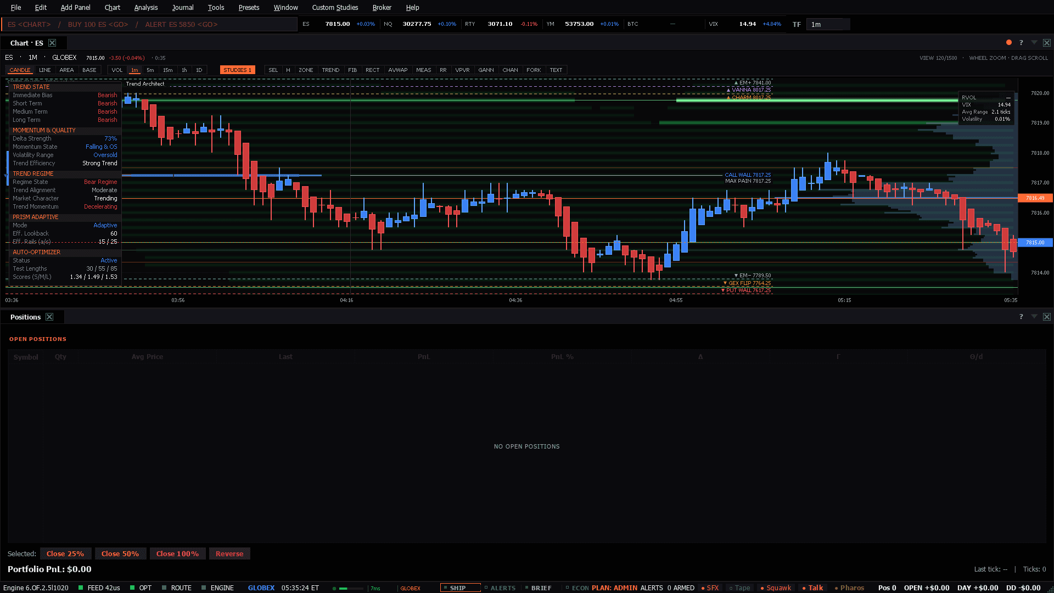Toggle the Talk option in status bar
Screen dimensions: 1054x593
[x=812, y=588]
